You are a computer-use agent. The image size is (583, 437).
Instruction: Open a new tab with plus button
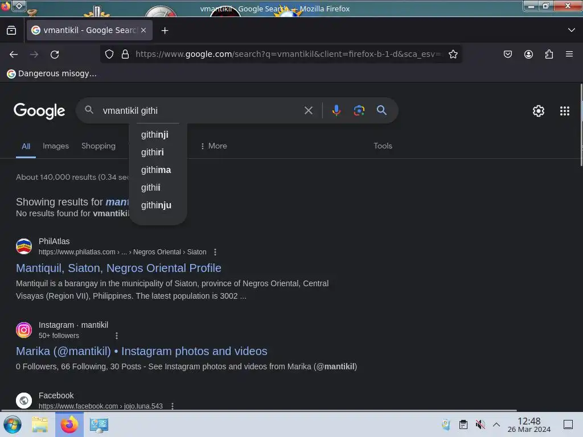tap(165, 31)
